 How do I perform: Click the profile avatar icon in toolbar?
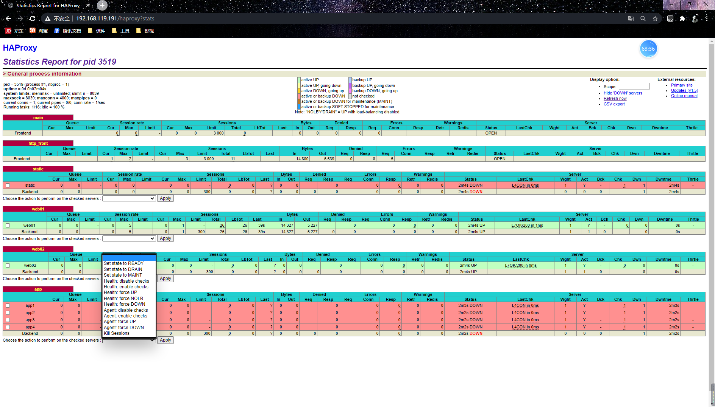pos(695,19)
